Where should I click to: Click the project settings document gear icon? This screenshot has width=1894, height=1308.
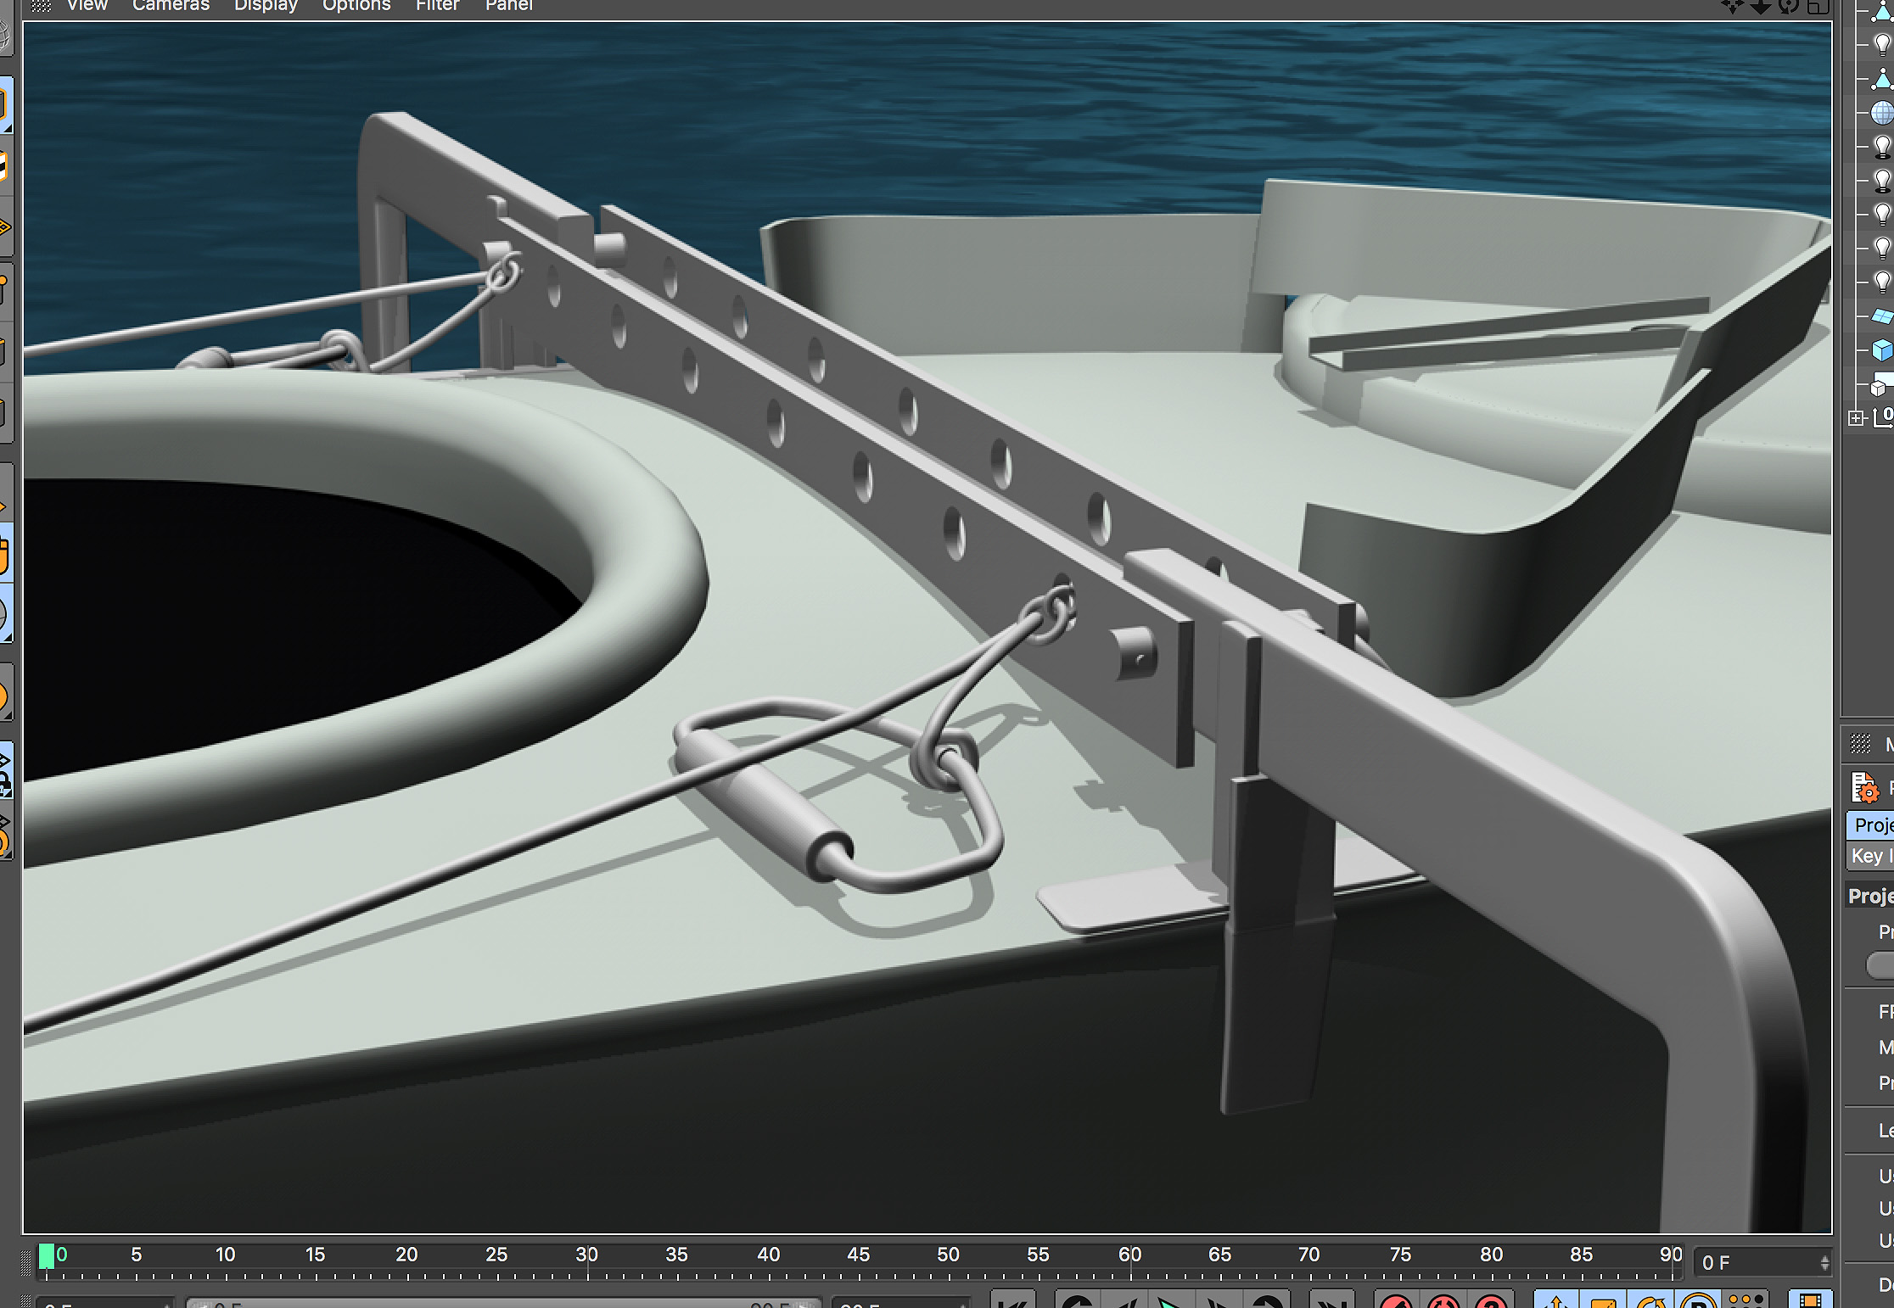(x=1864, y=788)
